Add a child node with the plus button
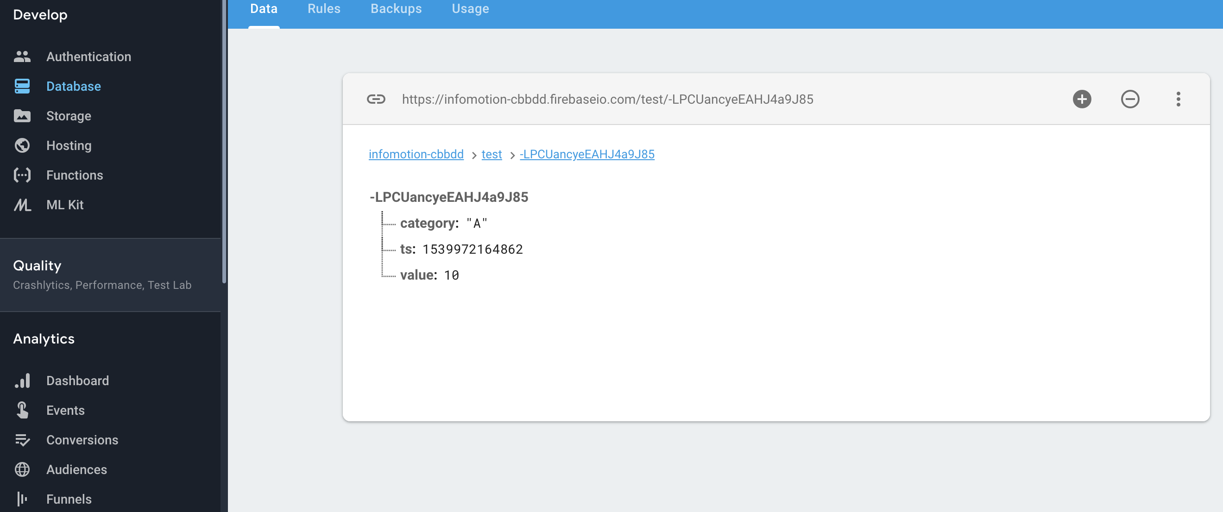This screenshot has height=512, width=1223. 1082,99
